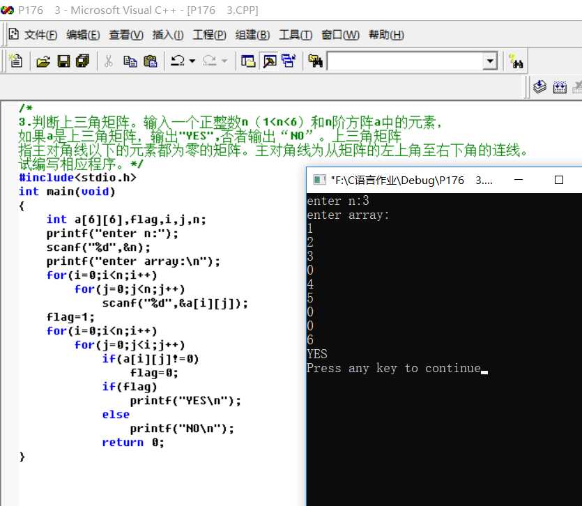Click the 'YES' output line in console
The height and width of the screenshot is (506, 582).
[317, 354]
